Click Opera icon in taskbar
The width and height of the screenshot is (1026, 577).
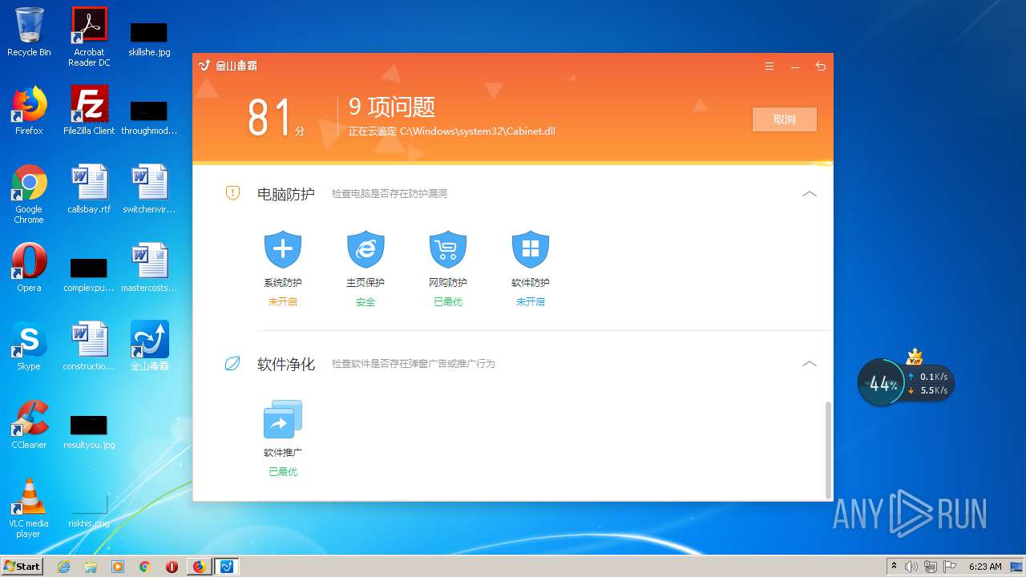(x=172, y=567)
